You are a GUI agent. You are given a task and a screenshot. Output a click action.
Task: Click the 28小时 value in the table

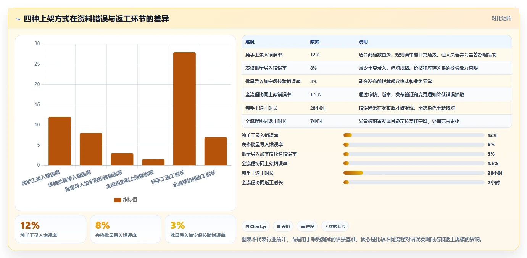(x=317, y=108)
